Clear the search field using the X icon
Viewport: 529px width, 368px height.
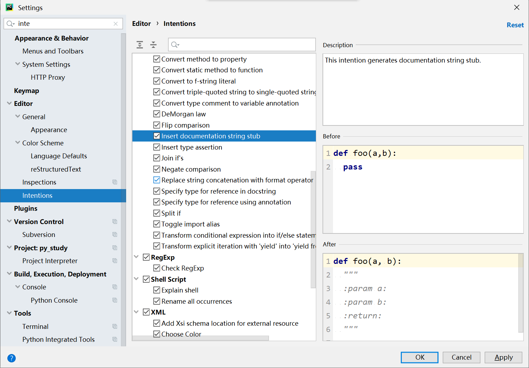(x=116, y=23)
